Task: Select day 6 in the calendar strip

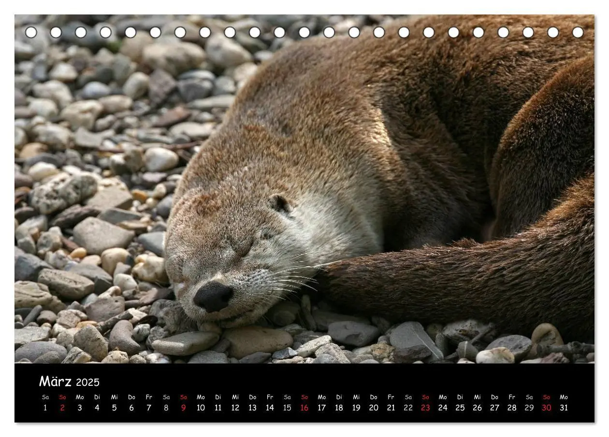Action: [x=131, y=408]
